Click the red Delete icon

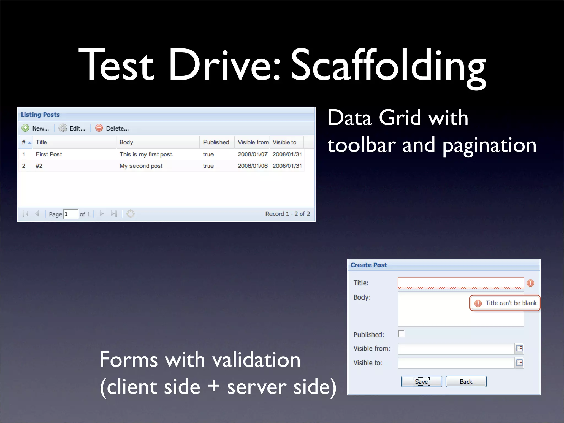[x=99, y=128]
